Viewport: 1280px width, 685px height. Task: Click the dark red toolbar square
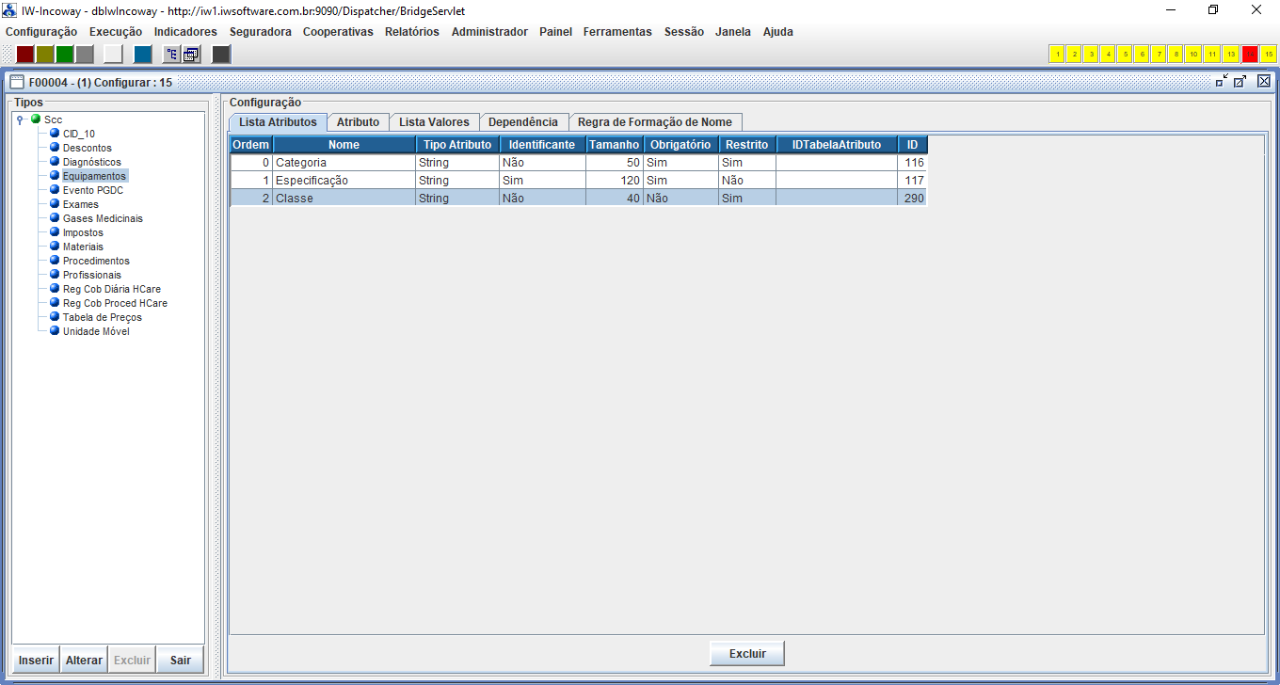[25, 55]
